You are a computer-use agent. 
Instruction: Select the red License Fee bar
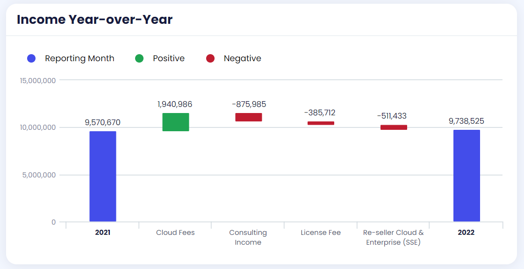coord(321,123)
